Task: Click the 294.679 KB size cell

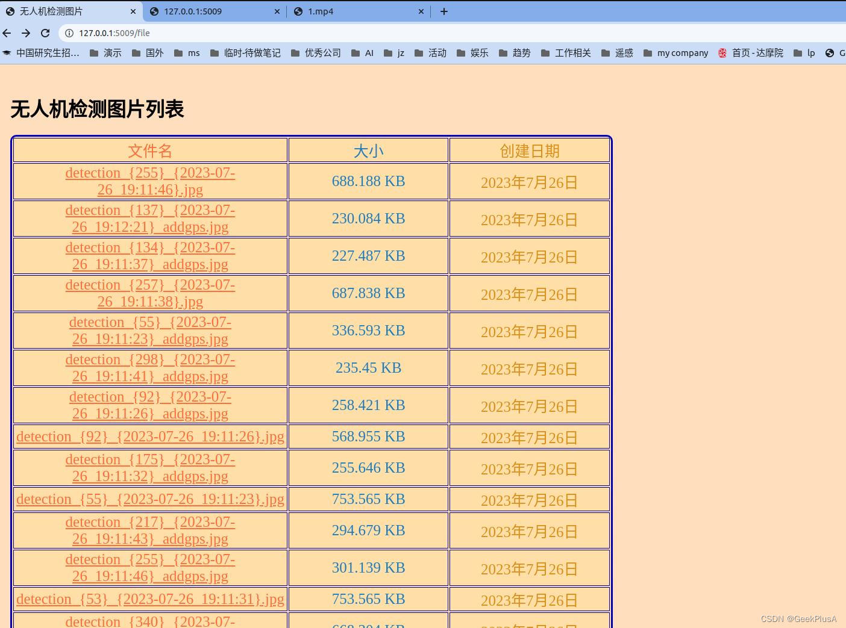Action: pos(368,530)
